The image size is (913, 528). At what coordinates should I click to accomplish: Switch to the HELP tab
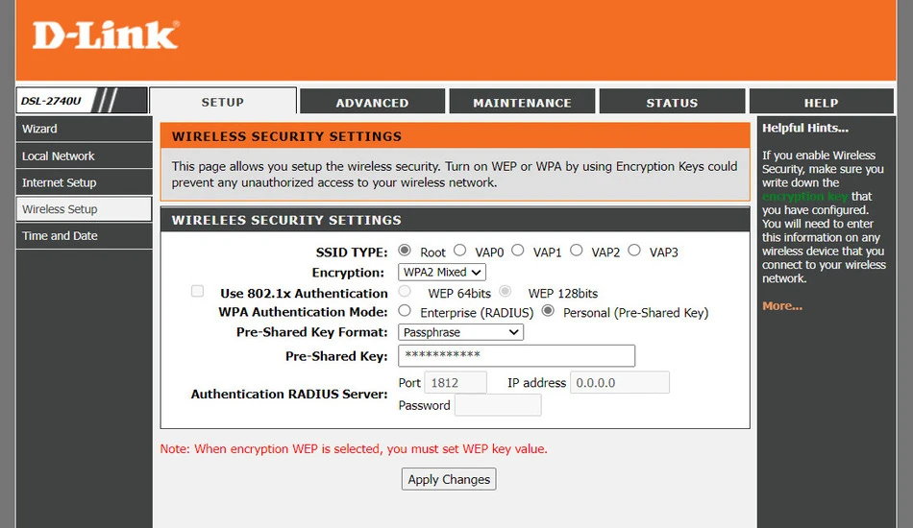tap(822, 103)
